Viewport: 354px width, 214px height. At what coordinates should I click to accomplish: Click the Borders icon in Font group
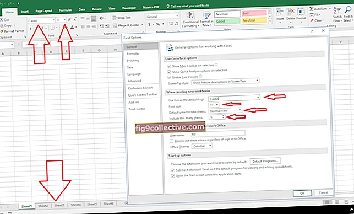coord(52,28)
